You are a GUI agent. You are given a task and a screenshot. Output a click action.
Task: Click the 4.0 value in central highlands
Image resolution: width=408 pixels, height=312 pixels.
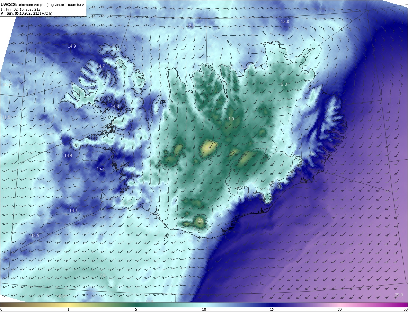pyautogui.click(x=231, y=119)
